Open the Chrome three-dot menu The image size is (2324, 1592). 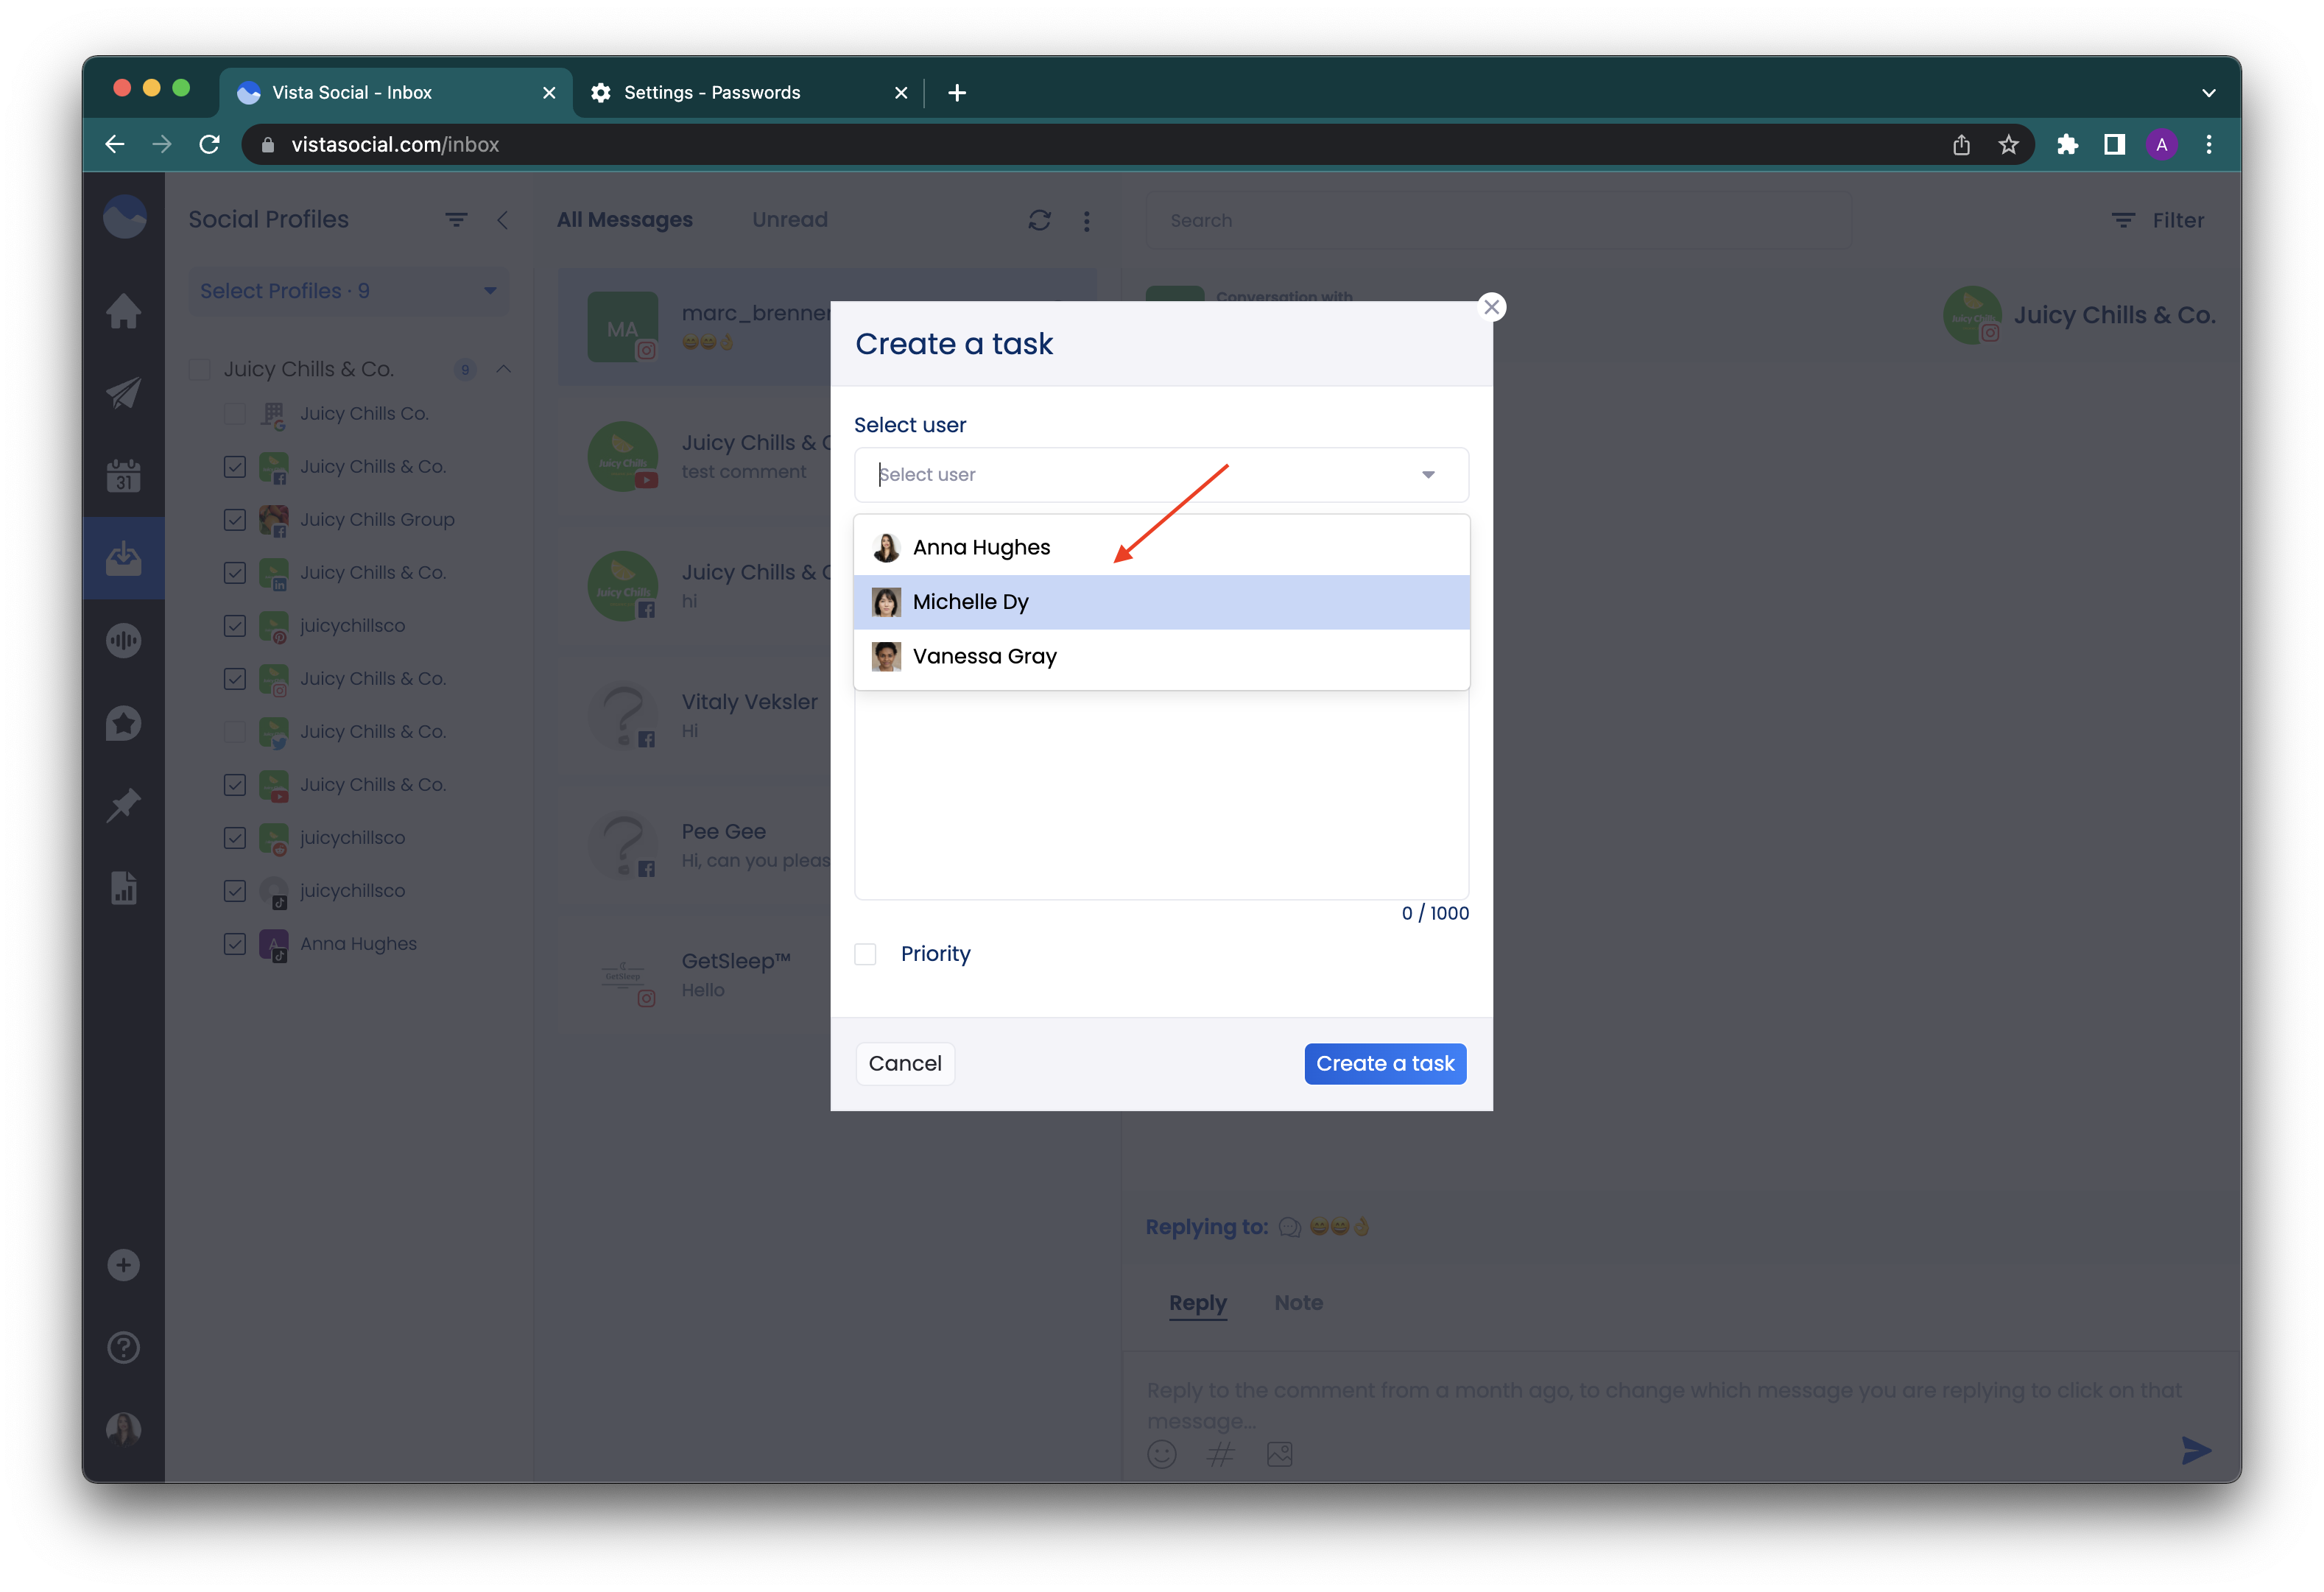pyautogui.click(x=2208, y=145)
